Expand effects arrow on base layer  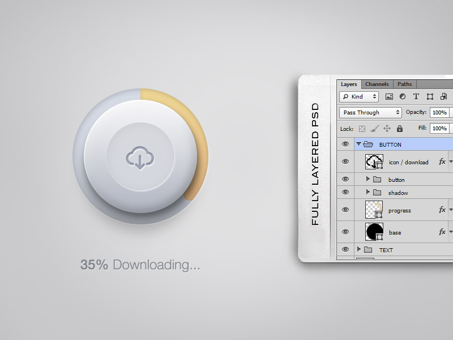(x=450, y=232)
